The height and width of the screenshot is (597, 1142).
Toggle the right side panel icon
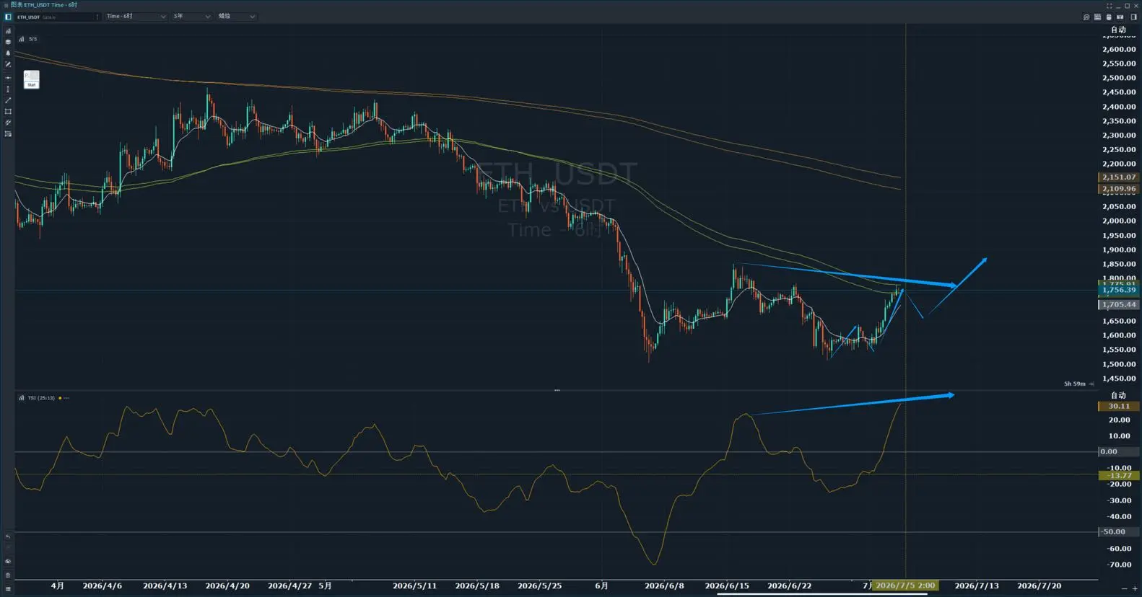(x=1133, y=17)
